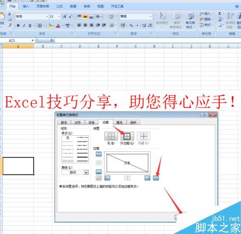This screenshot has height=234, width=241.
Task: Click the AutoSum sigma icon
Action: click(220, 13)
